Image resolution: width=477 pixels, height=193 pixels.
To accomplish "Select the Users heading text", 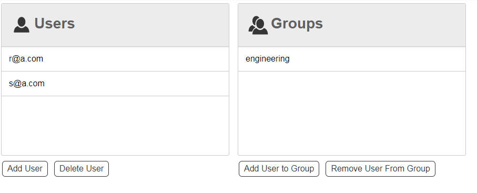I will [55, 24].
